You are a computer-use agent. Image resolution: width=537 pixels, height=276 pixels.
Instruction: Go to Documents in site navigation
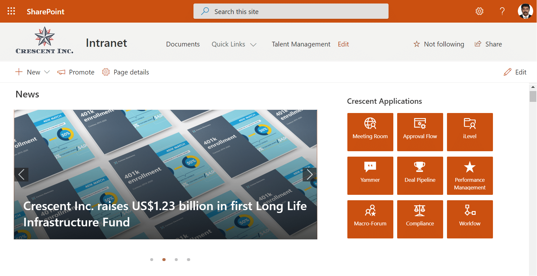[x=183, y=44]
